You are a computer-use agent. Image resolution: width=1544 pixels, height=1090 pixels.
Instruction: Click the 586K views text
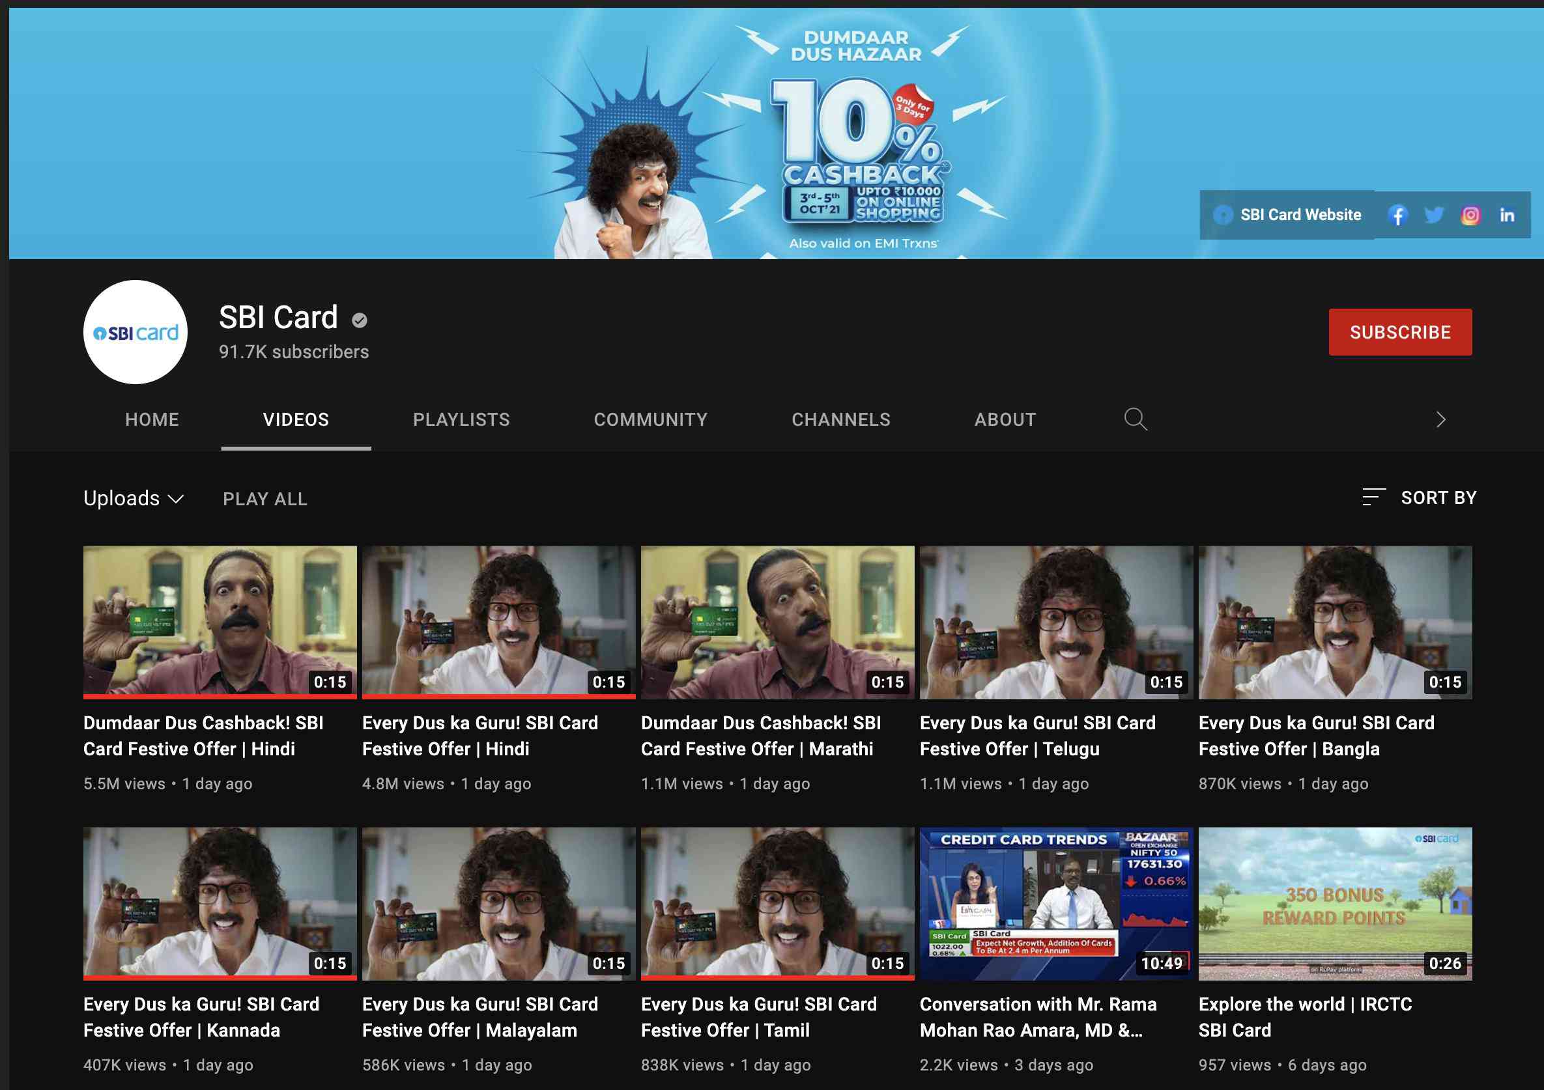click(403, 1065)
